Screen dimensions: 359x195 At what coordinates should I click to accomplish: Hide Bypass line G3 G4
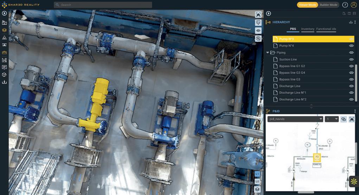(351, 73)
